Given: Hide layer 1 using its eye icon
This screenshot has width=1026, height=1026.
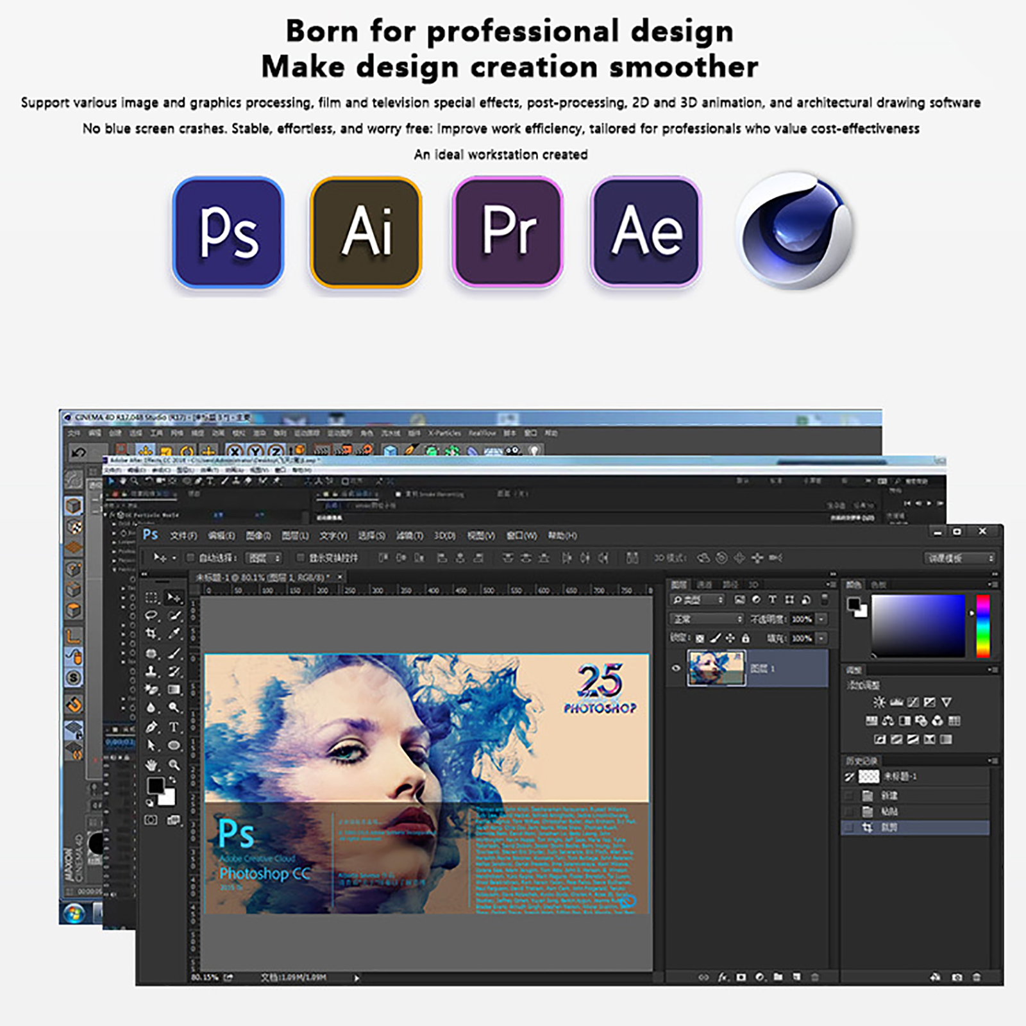Looking at the screenshot, I should pos(676,668).
